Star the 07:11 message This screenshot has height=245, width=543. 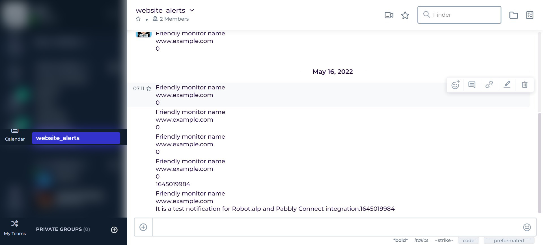tap(149, 89)
